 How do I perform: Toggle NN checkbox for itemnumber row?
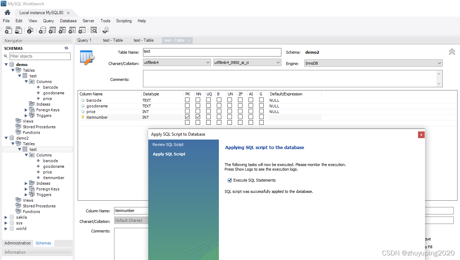[198, 117]
